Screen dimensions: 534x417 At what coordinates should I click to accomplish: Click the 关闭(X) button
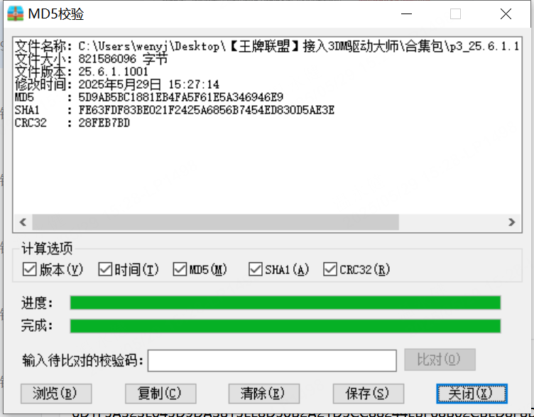[472, 394]
